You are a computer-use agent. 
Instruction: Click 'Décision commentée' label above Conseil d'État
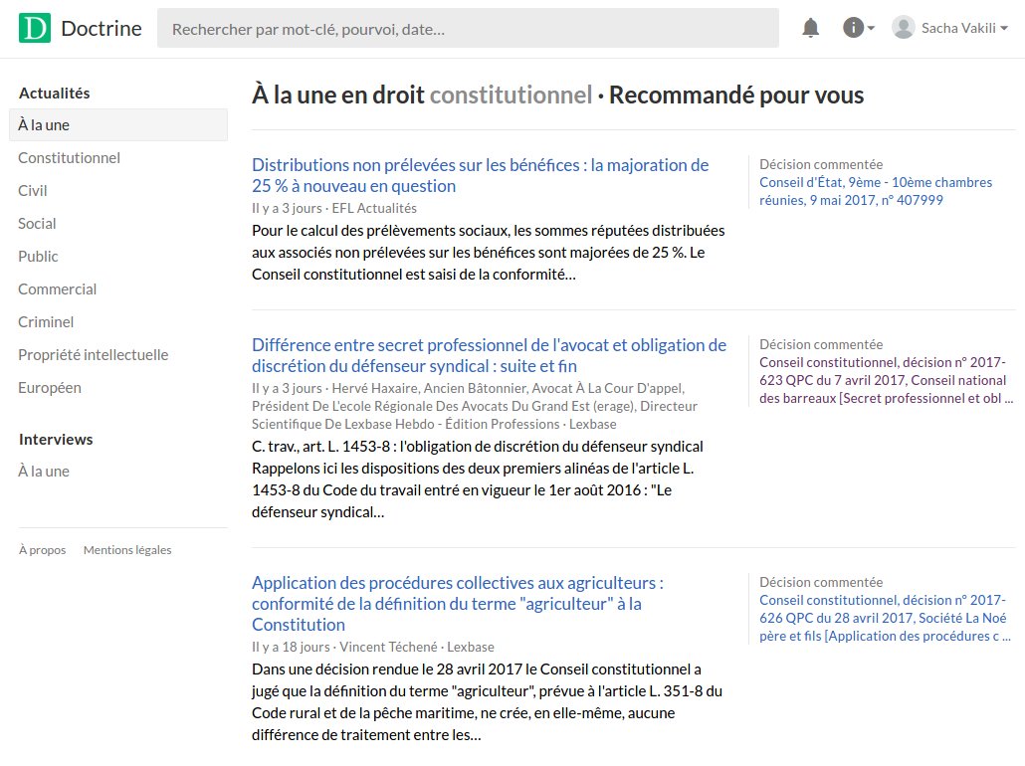click(821, 164)
